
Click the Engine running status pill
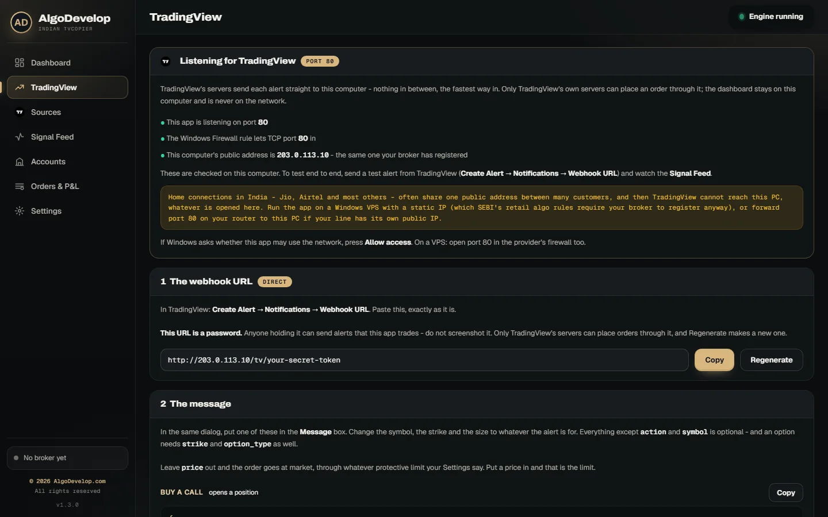click(x=771, y=17)
